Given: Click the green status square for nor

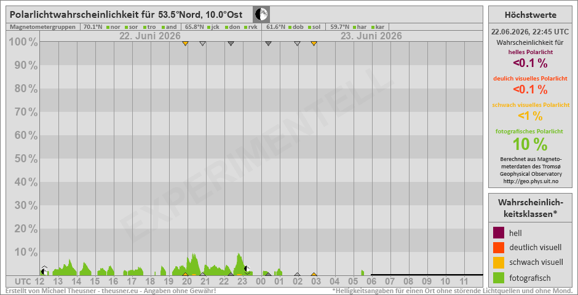Looking at the screenshot, I should pos(108,27).
